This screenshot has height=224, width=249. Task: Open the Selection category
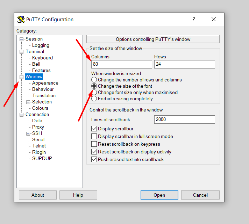click(42, 102)
